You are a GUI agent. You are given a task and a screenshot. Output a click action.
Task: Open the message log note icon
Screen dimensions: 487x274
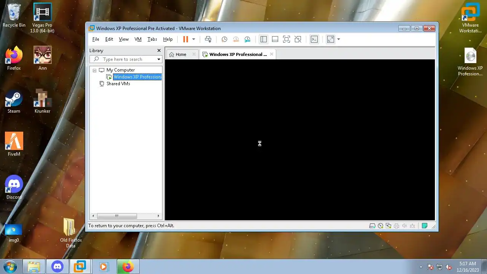point(425,226)
